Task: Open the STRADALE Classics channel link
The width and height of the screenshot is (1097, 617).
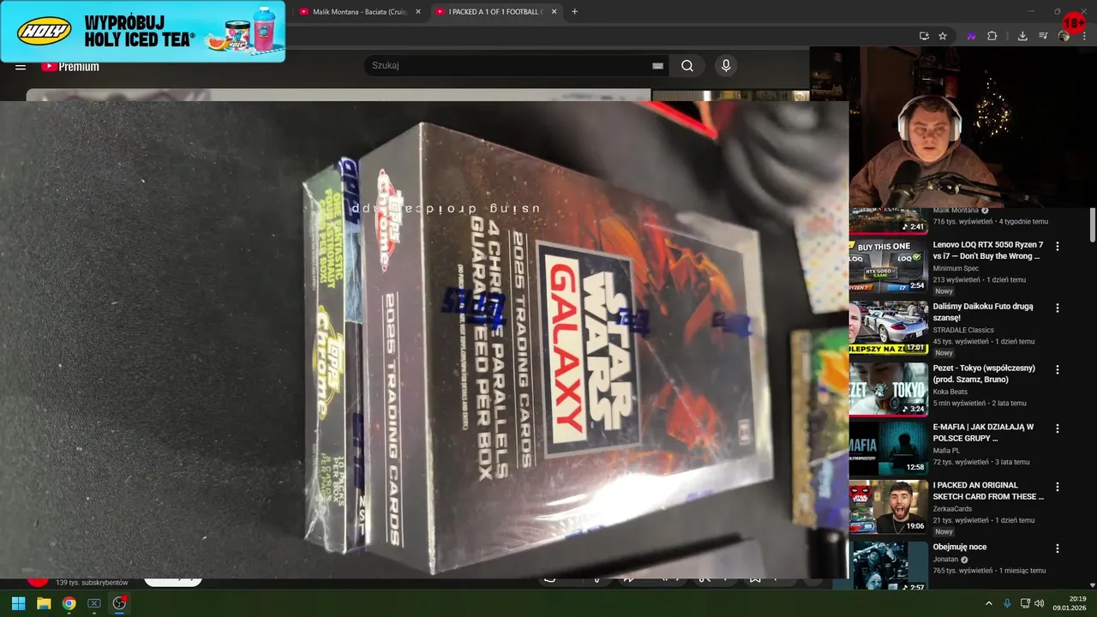Action: [x=963, y=330]
